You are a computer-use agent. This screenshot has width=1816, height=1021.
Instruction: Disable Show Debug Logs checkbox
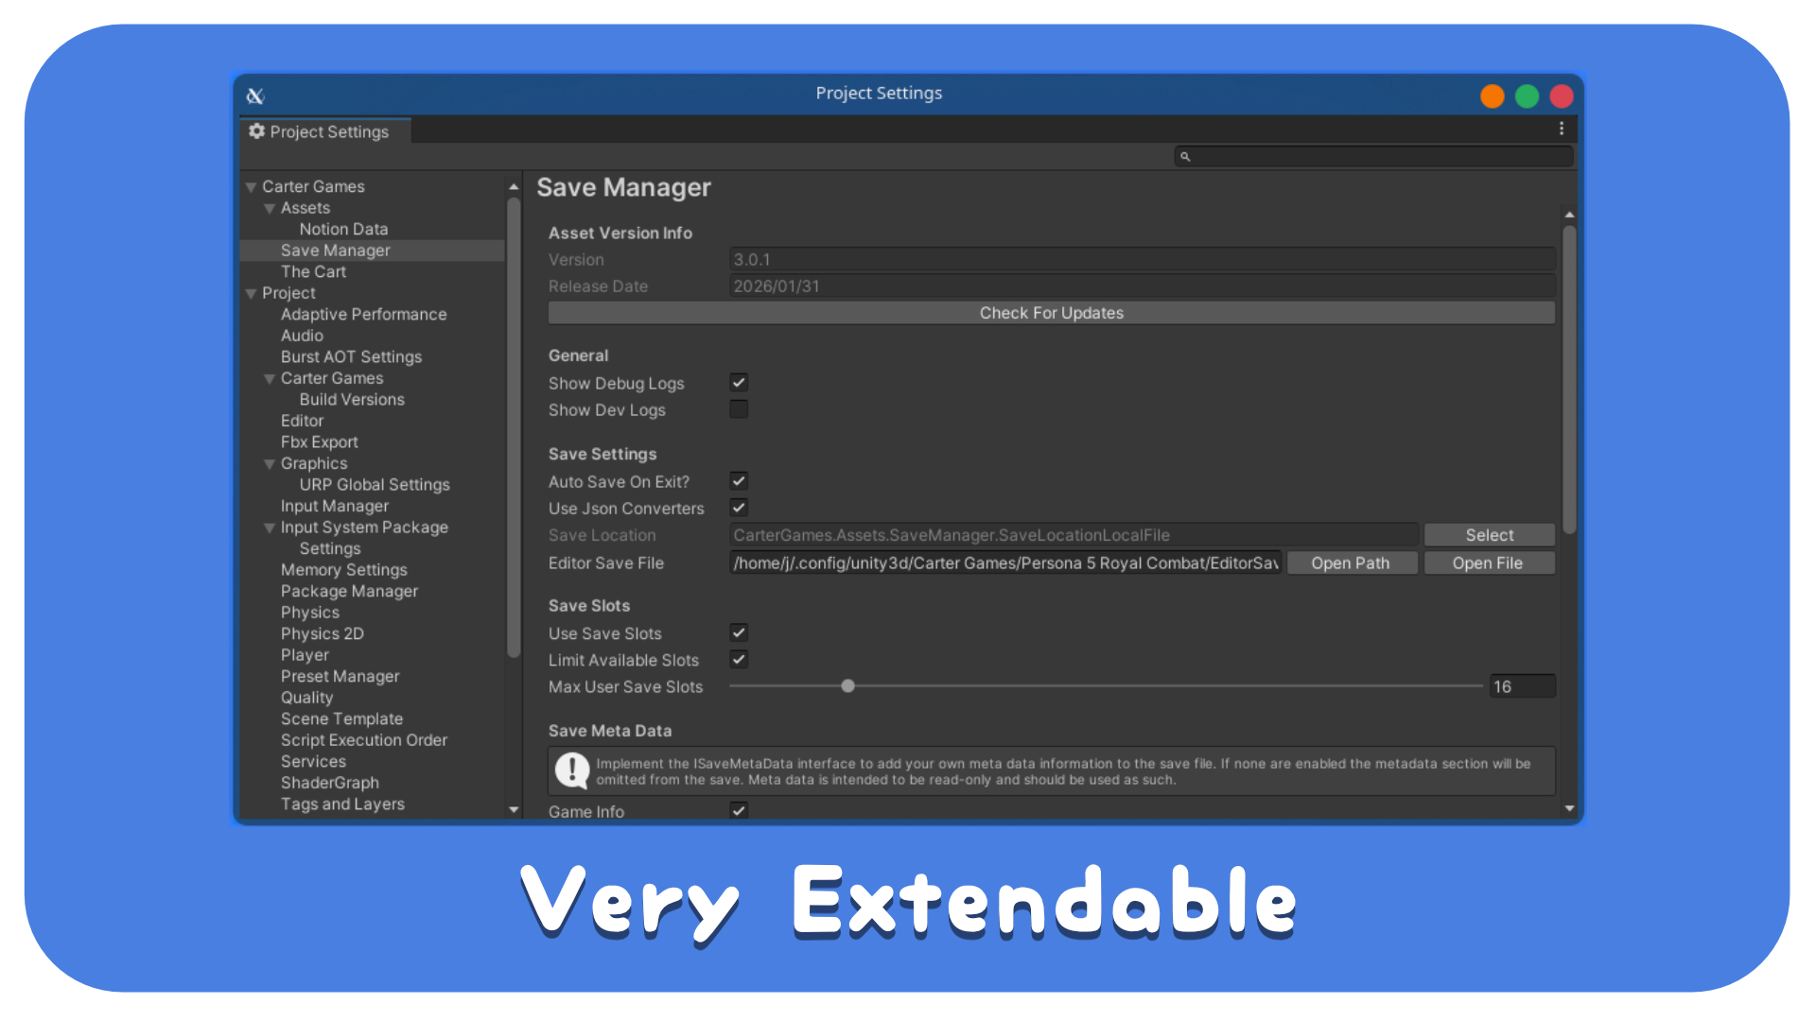[739, 383]
